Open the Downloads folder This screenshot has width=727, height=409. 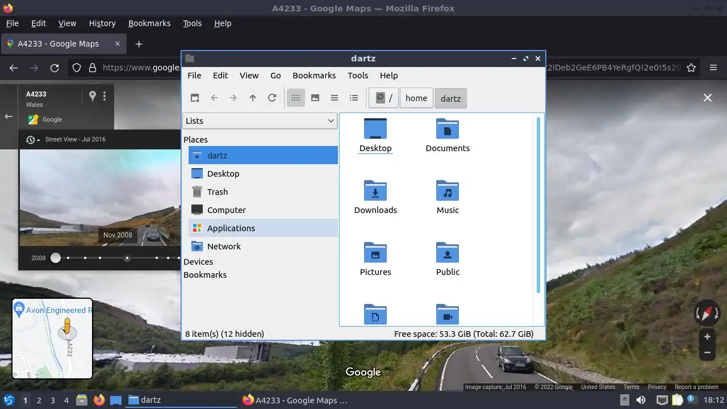click(375, 197)
